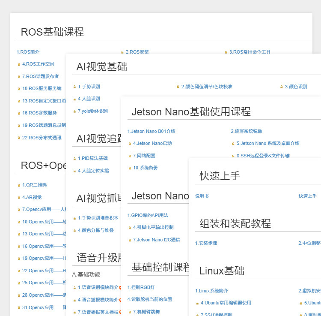Open the 16.Opencv应用 lesson link
The image size is (321, 316).
pos(44,246)
